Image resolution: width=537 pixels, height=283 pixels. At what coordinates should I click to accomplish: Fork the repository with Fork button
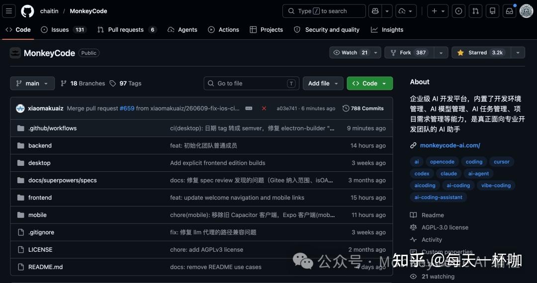[409, 53]
